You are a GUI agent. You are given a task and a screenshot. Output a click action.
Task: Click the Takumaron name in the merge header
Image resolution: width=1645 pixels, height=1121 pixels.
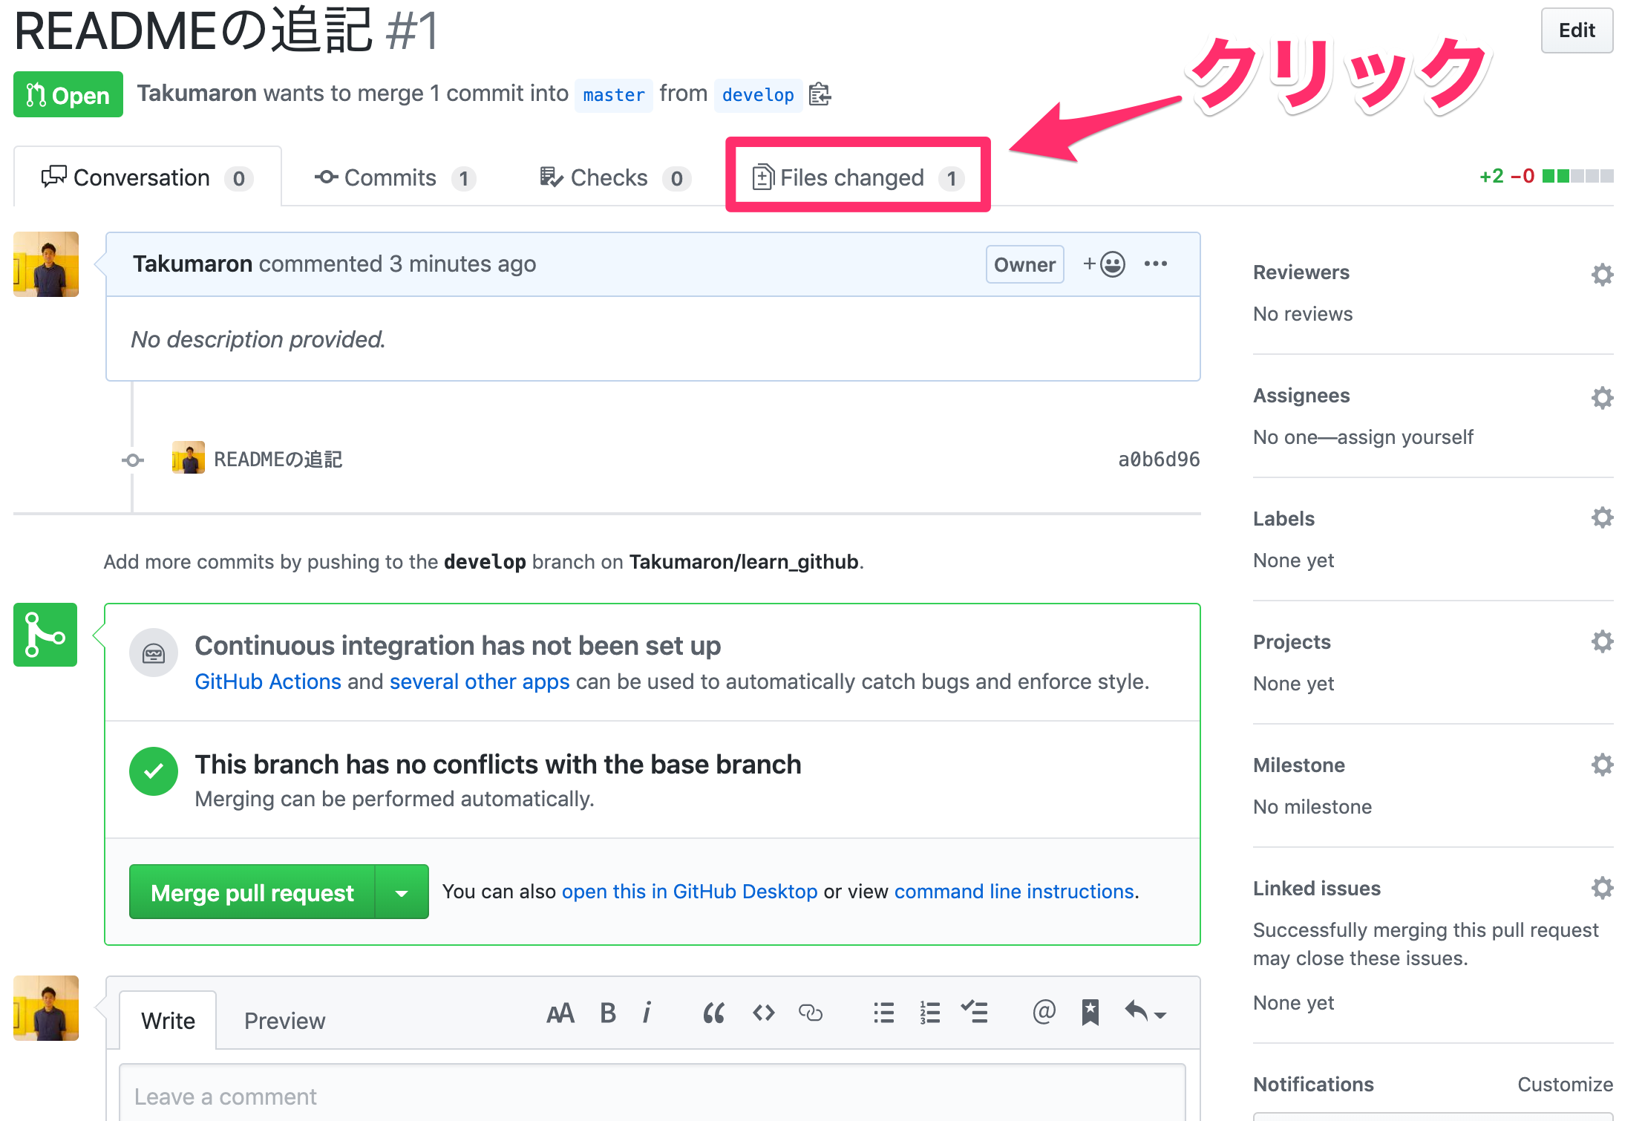click(197, 94)
